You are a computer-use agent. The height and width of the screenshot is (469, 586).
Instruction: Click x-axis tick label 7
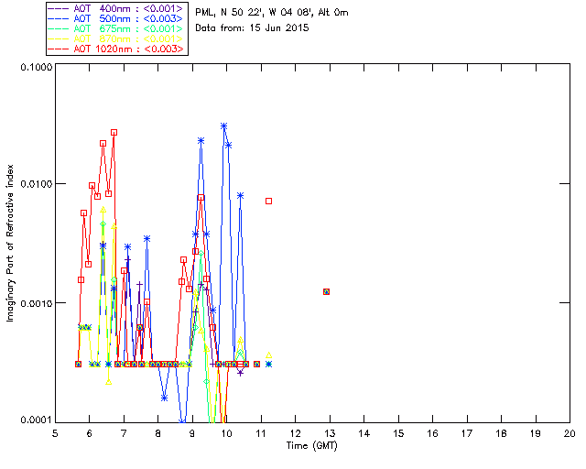point(124,433)
